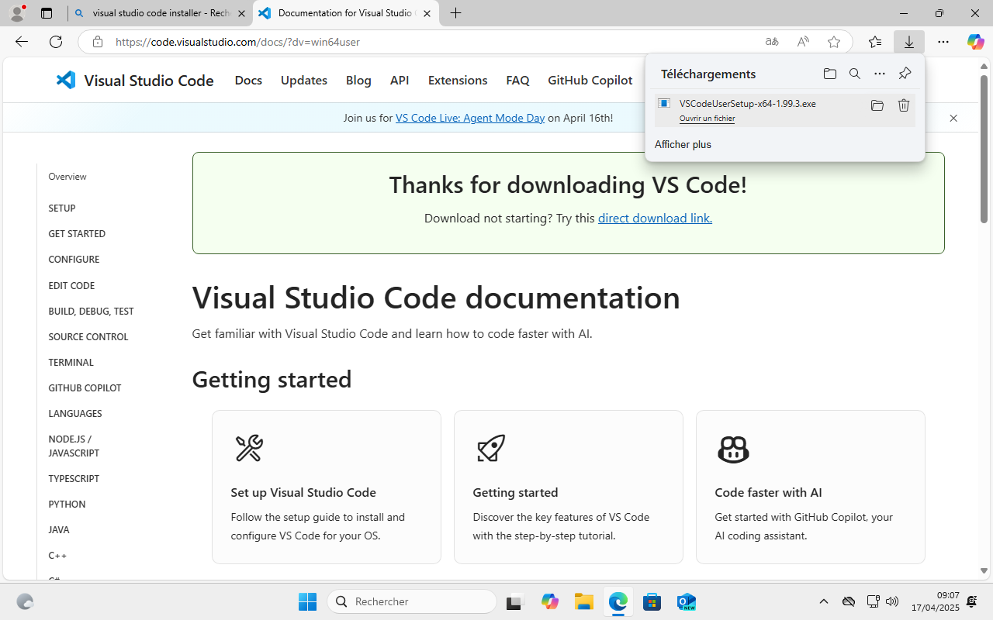Image resolution: width=993 pixels, height=620 pixels.
Task: Dismiss the Agent Mode Day banner
Action: click(953, 118)
